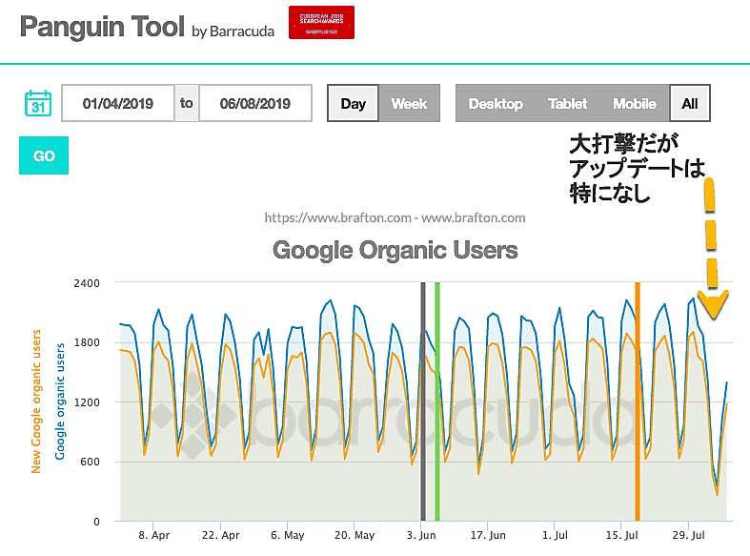Screen dimensions: 750x556
Task: Filter by Mobile devices
Action: tap(635, 103)
